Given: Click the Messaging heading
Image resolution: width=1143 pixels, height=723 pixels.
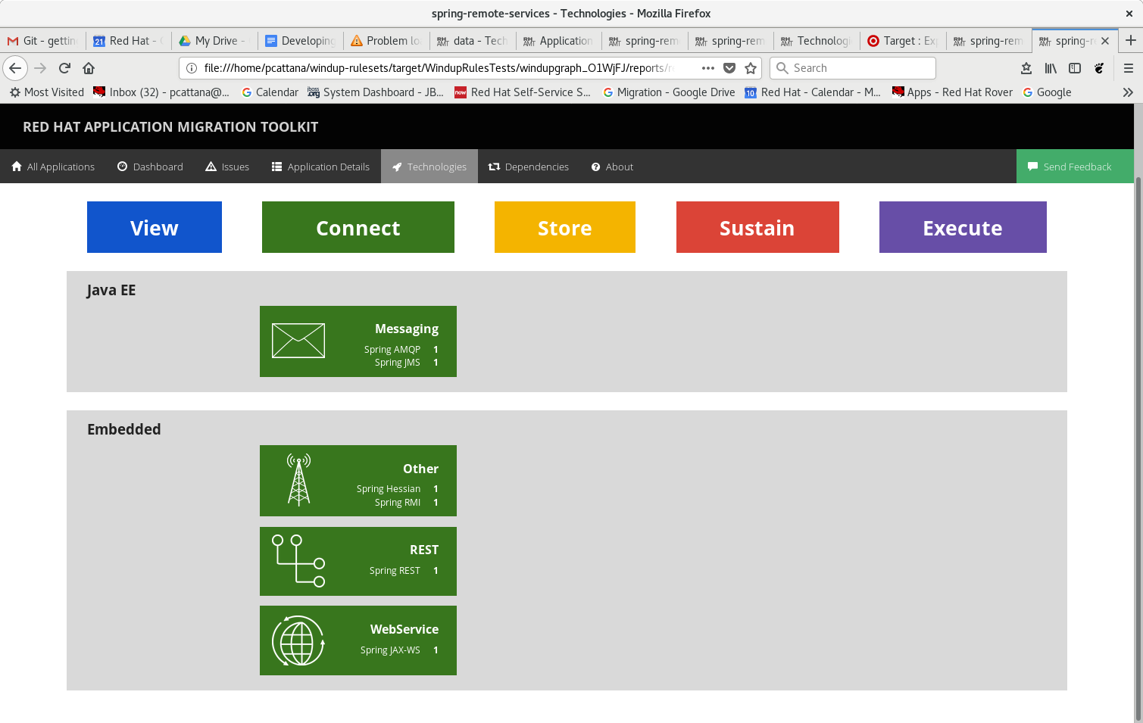Looking at the screenshot, I should (x=407, y=329).
